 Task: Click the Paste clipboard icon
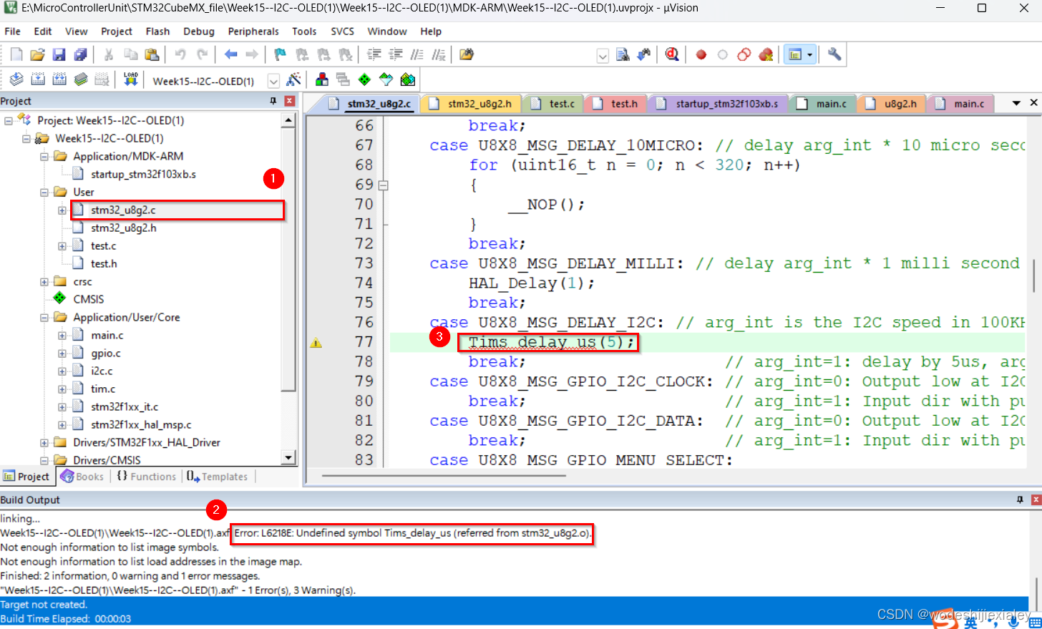152,54
